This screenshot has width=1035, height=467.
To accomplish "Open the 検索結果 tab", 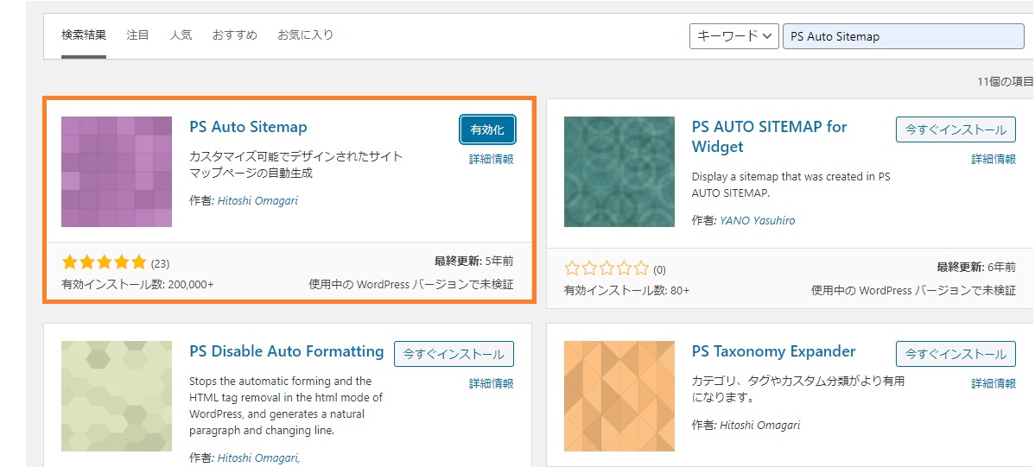I will (84, 35).
